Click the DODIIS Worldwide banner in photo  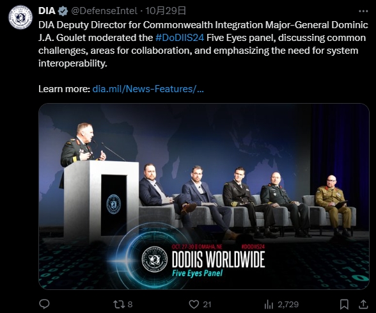[x=204, y=261]
